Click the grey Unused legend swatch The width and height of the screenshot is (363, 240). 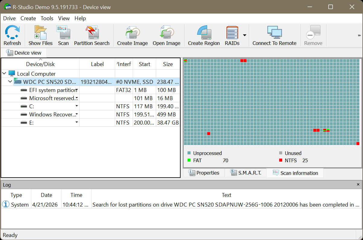pyautogui.click(x=281, y=153)
